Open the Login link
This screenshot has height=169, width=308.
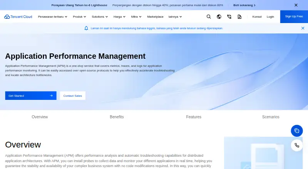click(x=270, y=17)
